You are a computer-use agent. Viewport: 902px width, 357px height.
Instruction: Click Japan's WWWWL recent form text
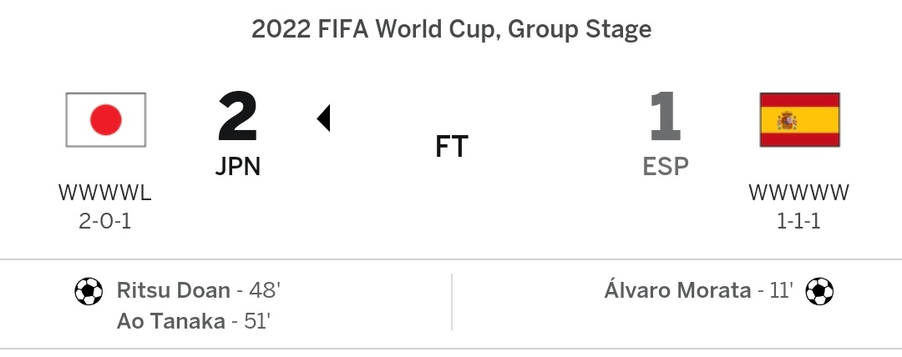[104, 194]
